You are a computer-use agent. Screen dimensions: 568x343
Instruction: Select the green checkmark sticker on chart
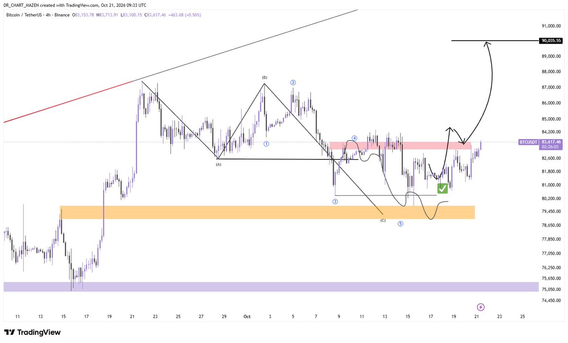pyautogui.click(x=443, y=188)
